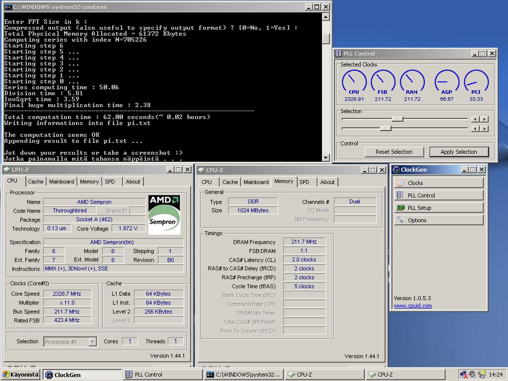Click the PCI clock gauge
The image size is (508, 381).
coord(476,82)
